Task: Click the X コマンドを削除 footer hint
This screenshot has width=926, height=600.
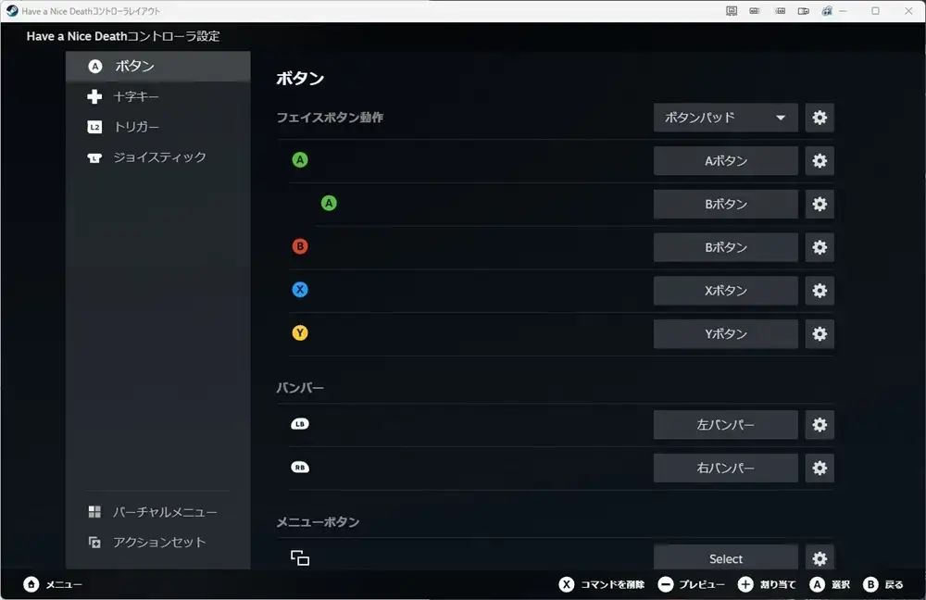Action: click(601, 584)
